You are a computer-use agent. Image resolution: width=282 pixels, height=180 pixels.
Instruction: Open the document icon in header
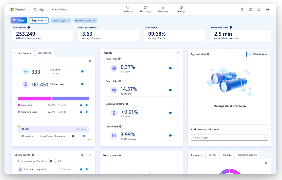pos(259,10)
